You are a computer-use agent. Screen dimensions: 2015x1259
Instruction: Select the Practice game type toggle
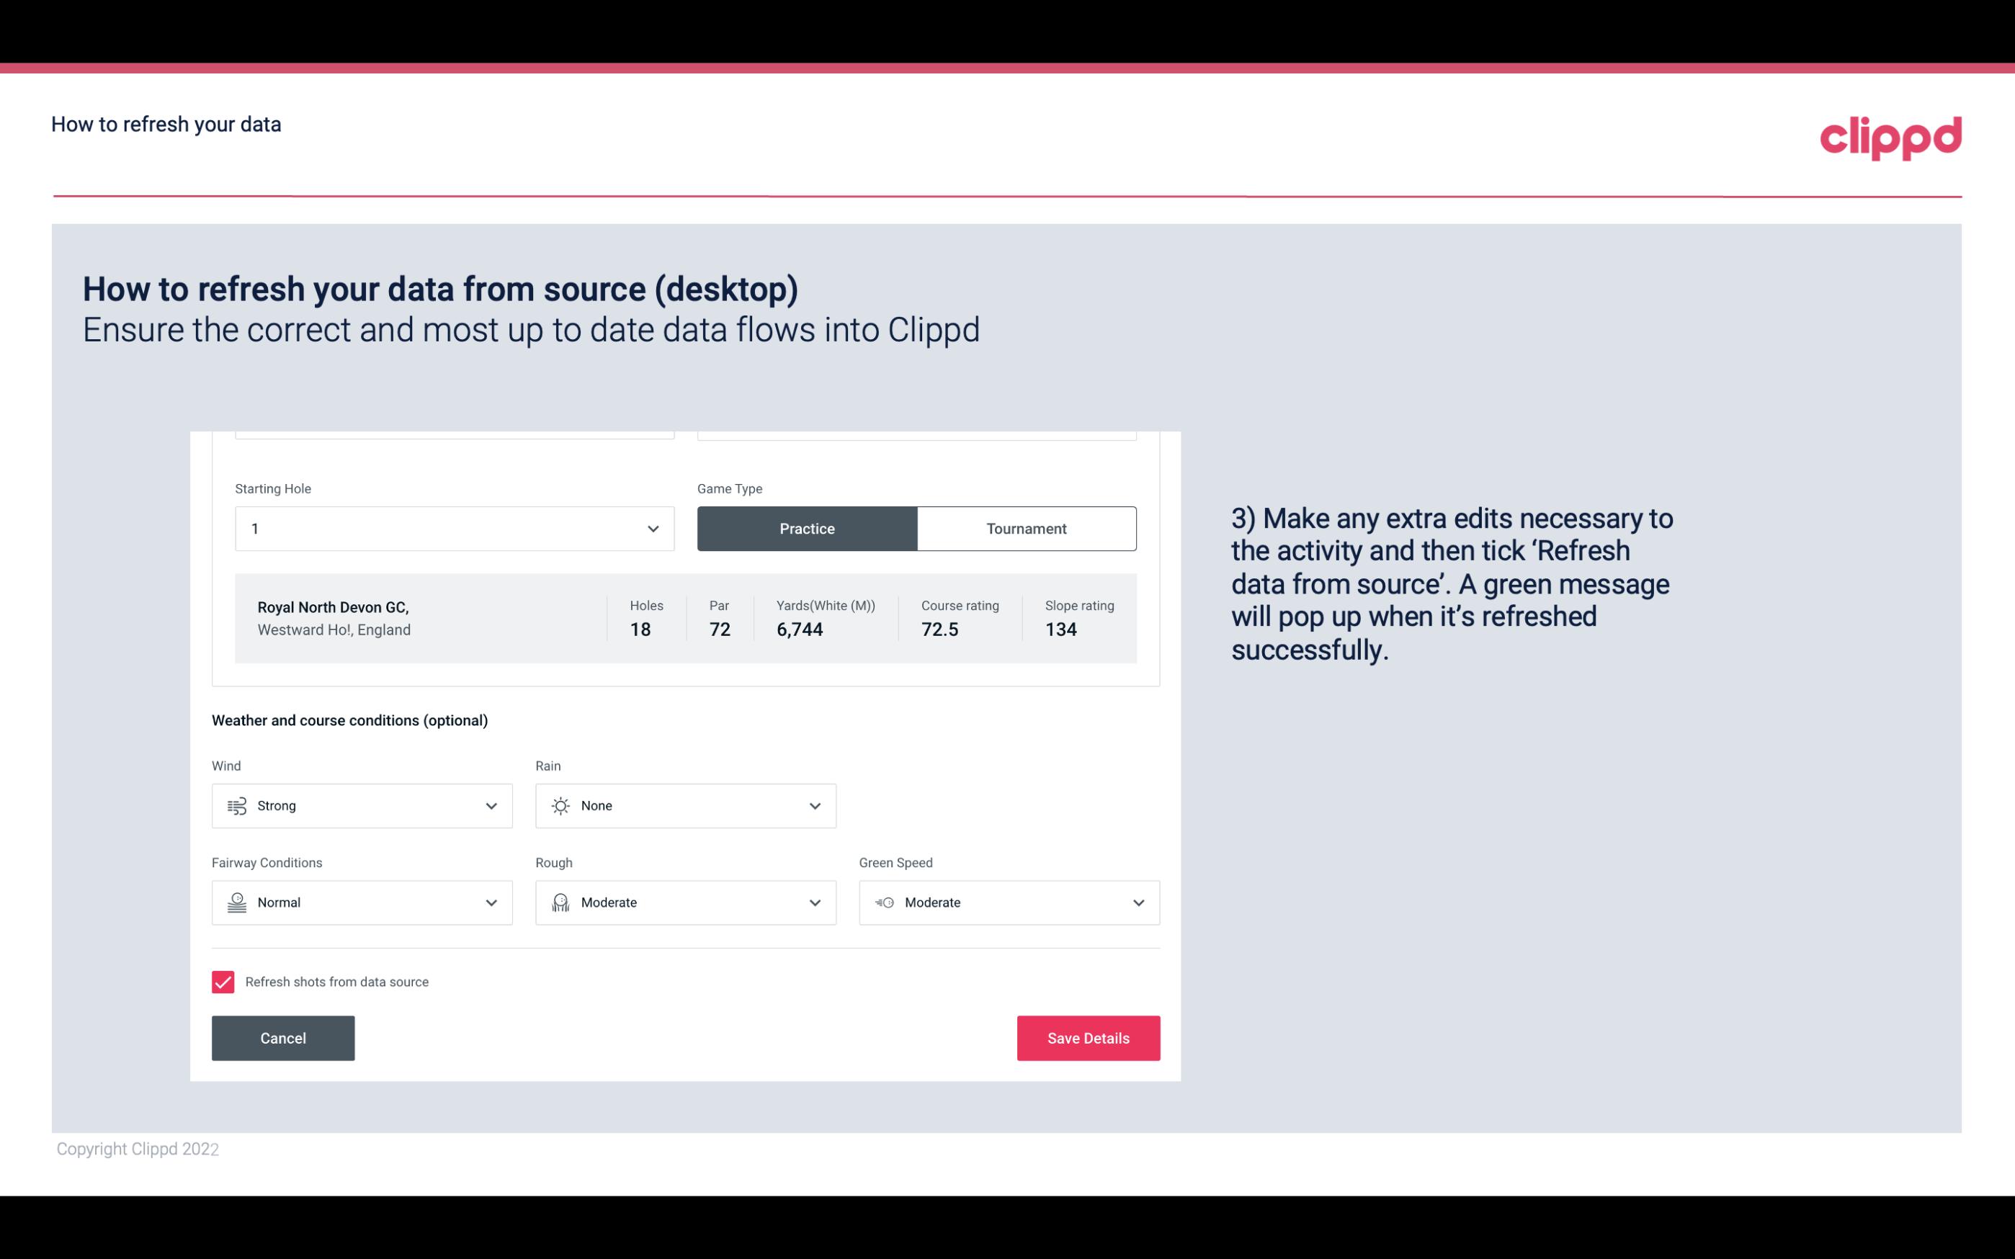[807, 528]
